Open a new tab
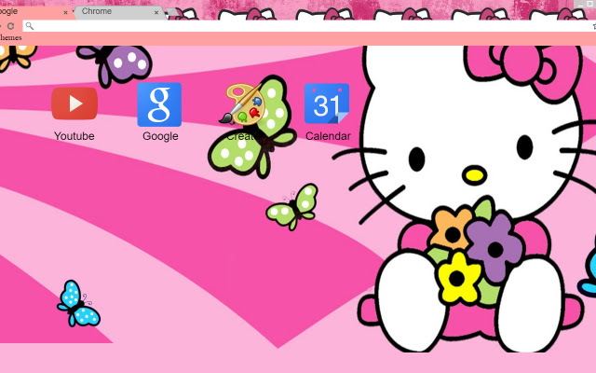The width and height of the screenshot is (596, 373). tap(172, 12)
